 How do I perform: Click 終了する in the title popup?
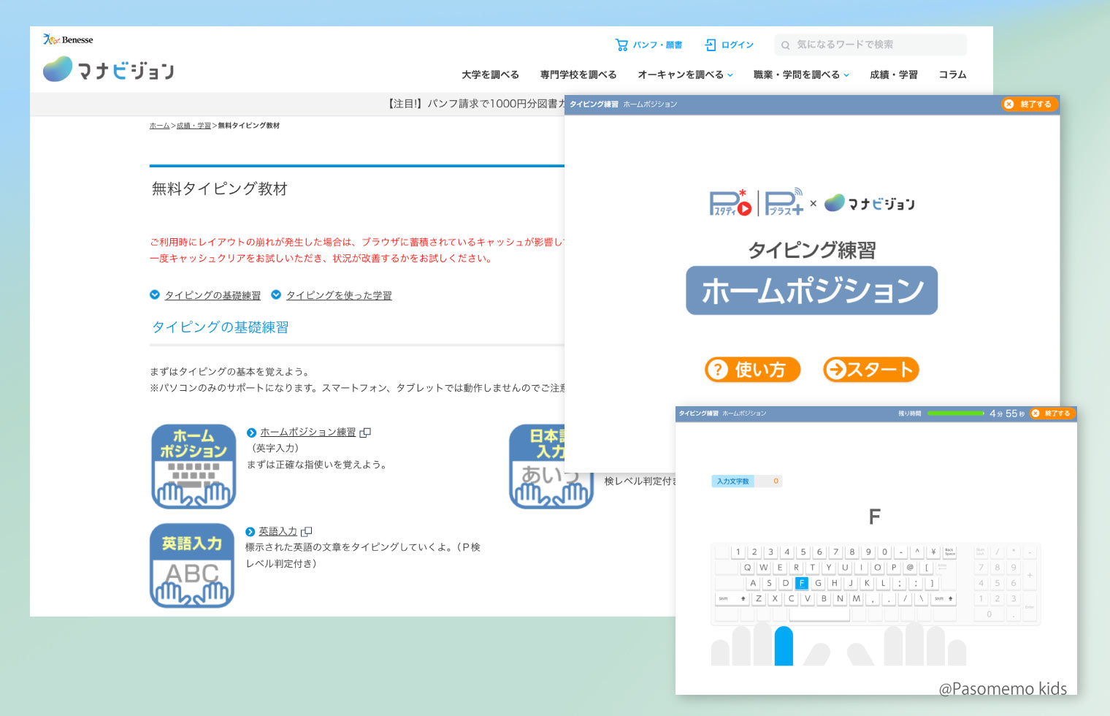(x=1029, y=104)
